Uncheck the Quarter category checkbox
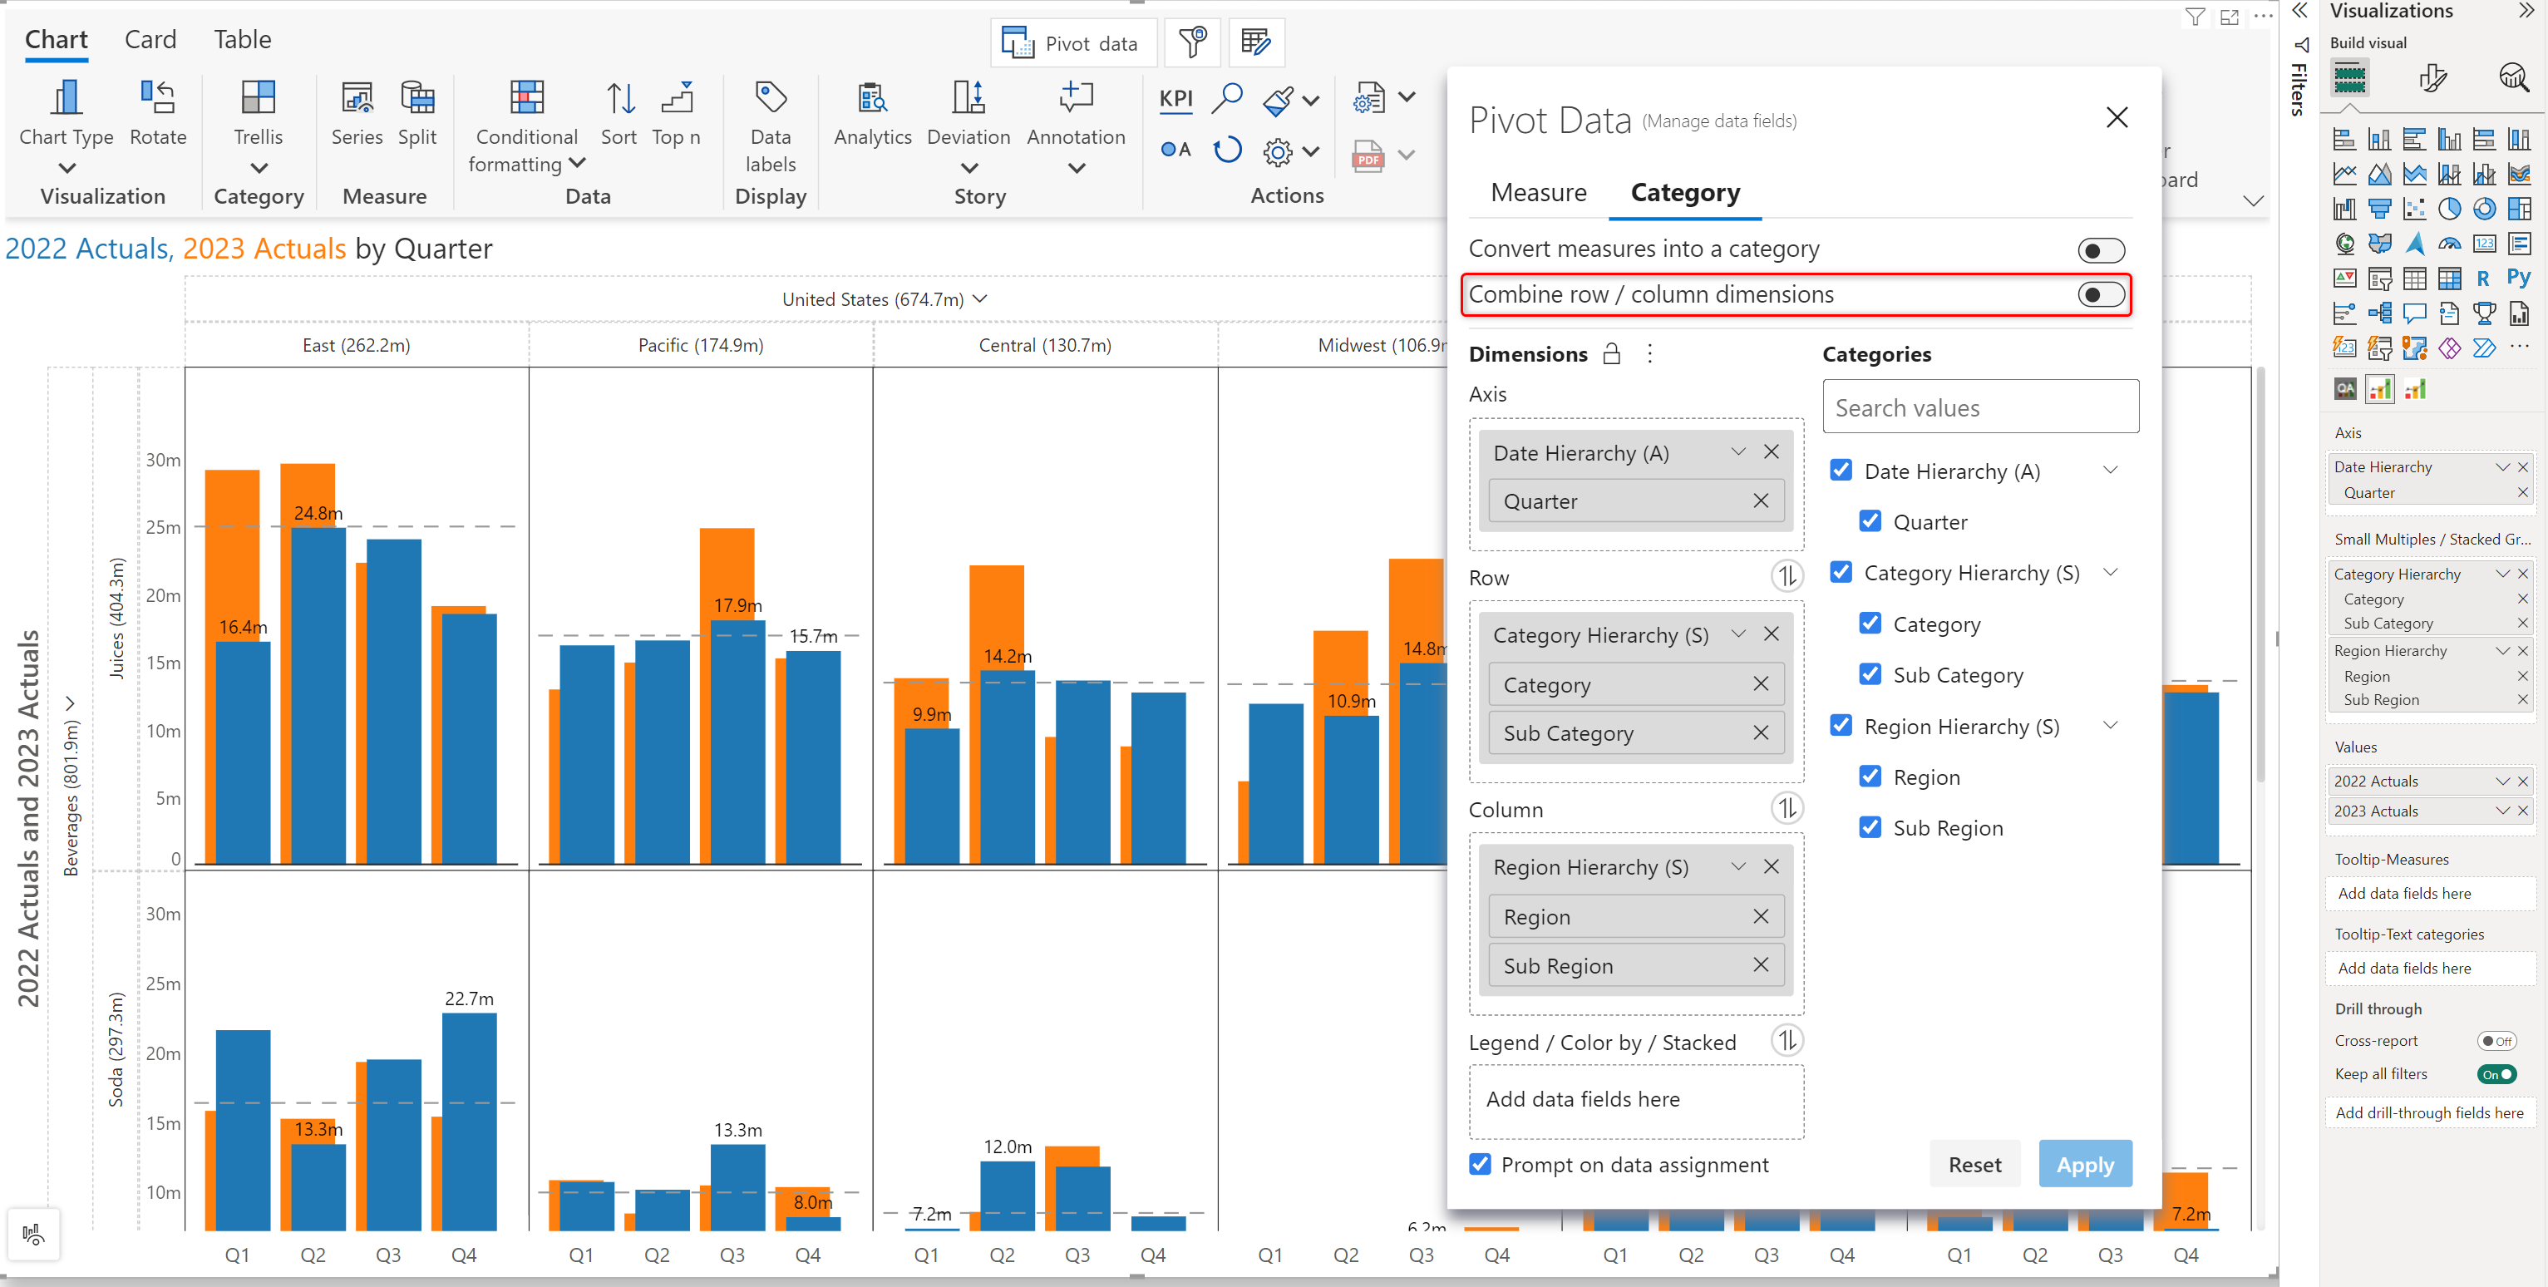The height and width of the screenshot is (1287, 2548). (x=1870, y=520)
